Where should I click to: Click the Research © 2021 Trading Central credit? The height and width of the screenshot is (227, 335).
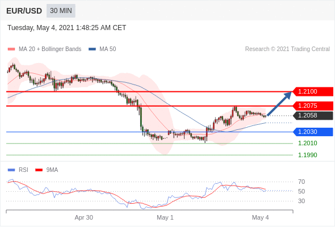287,49
